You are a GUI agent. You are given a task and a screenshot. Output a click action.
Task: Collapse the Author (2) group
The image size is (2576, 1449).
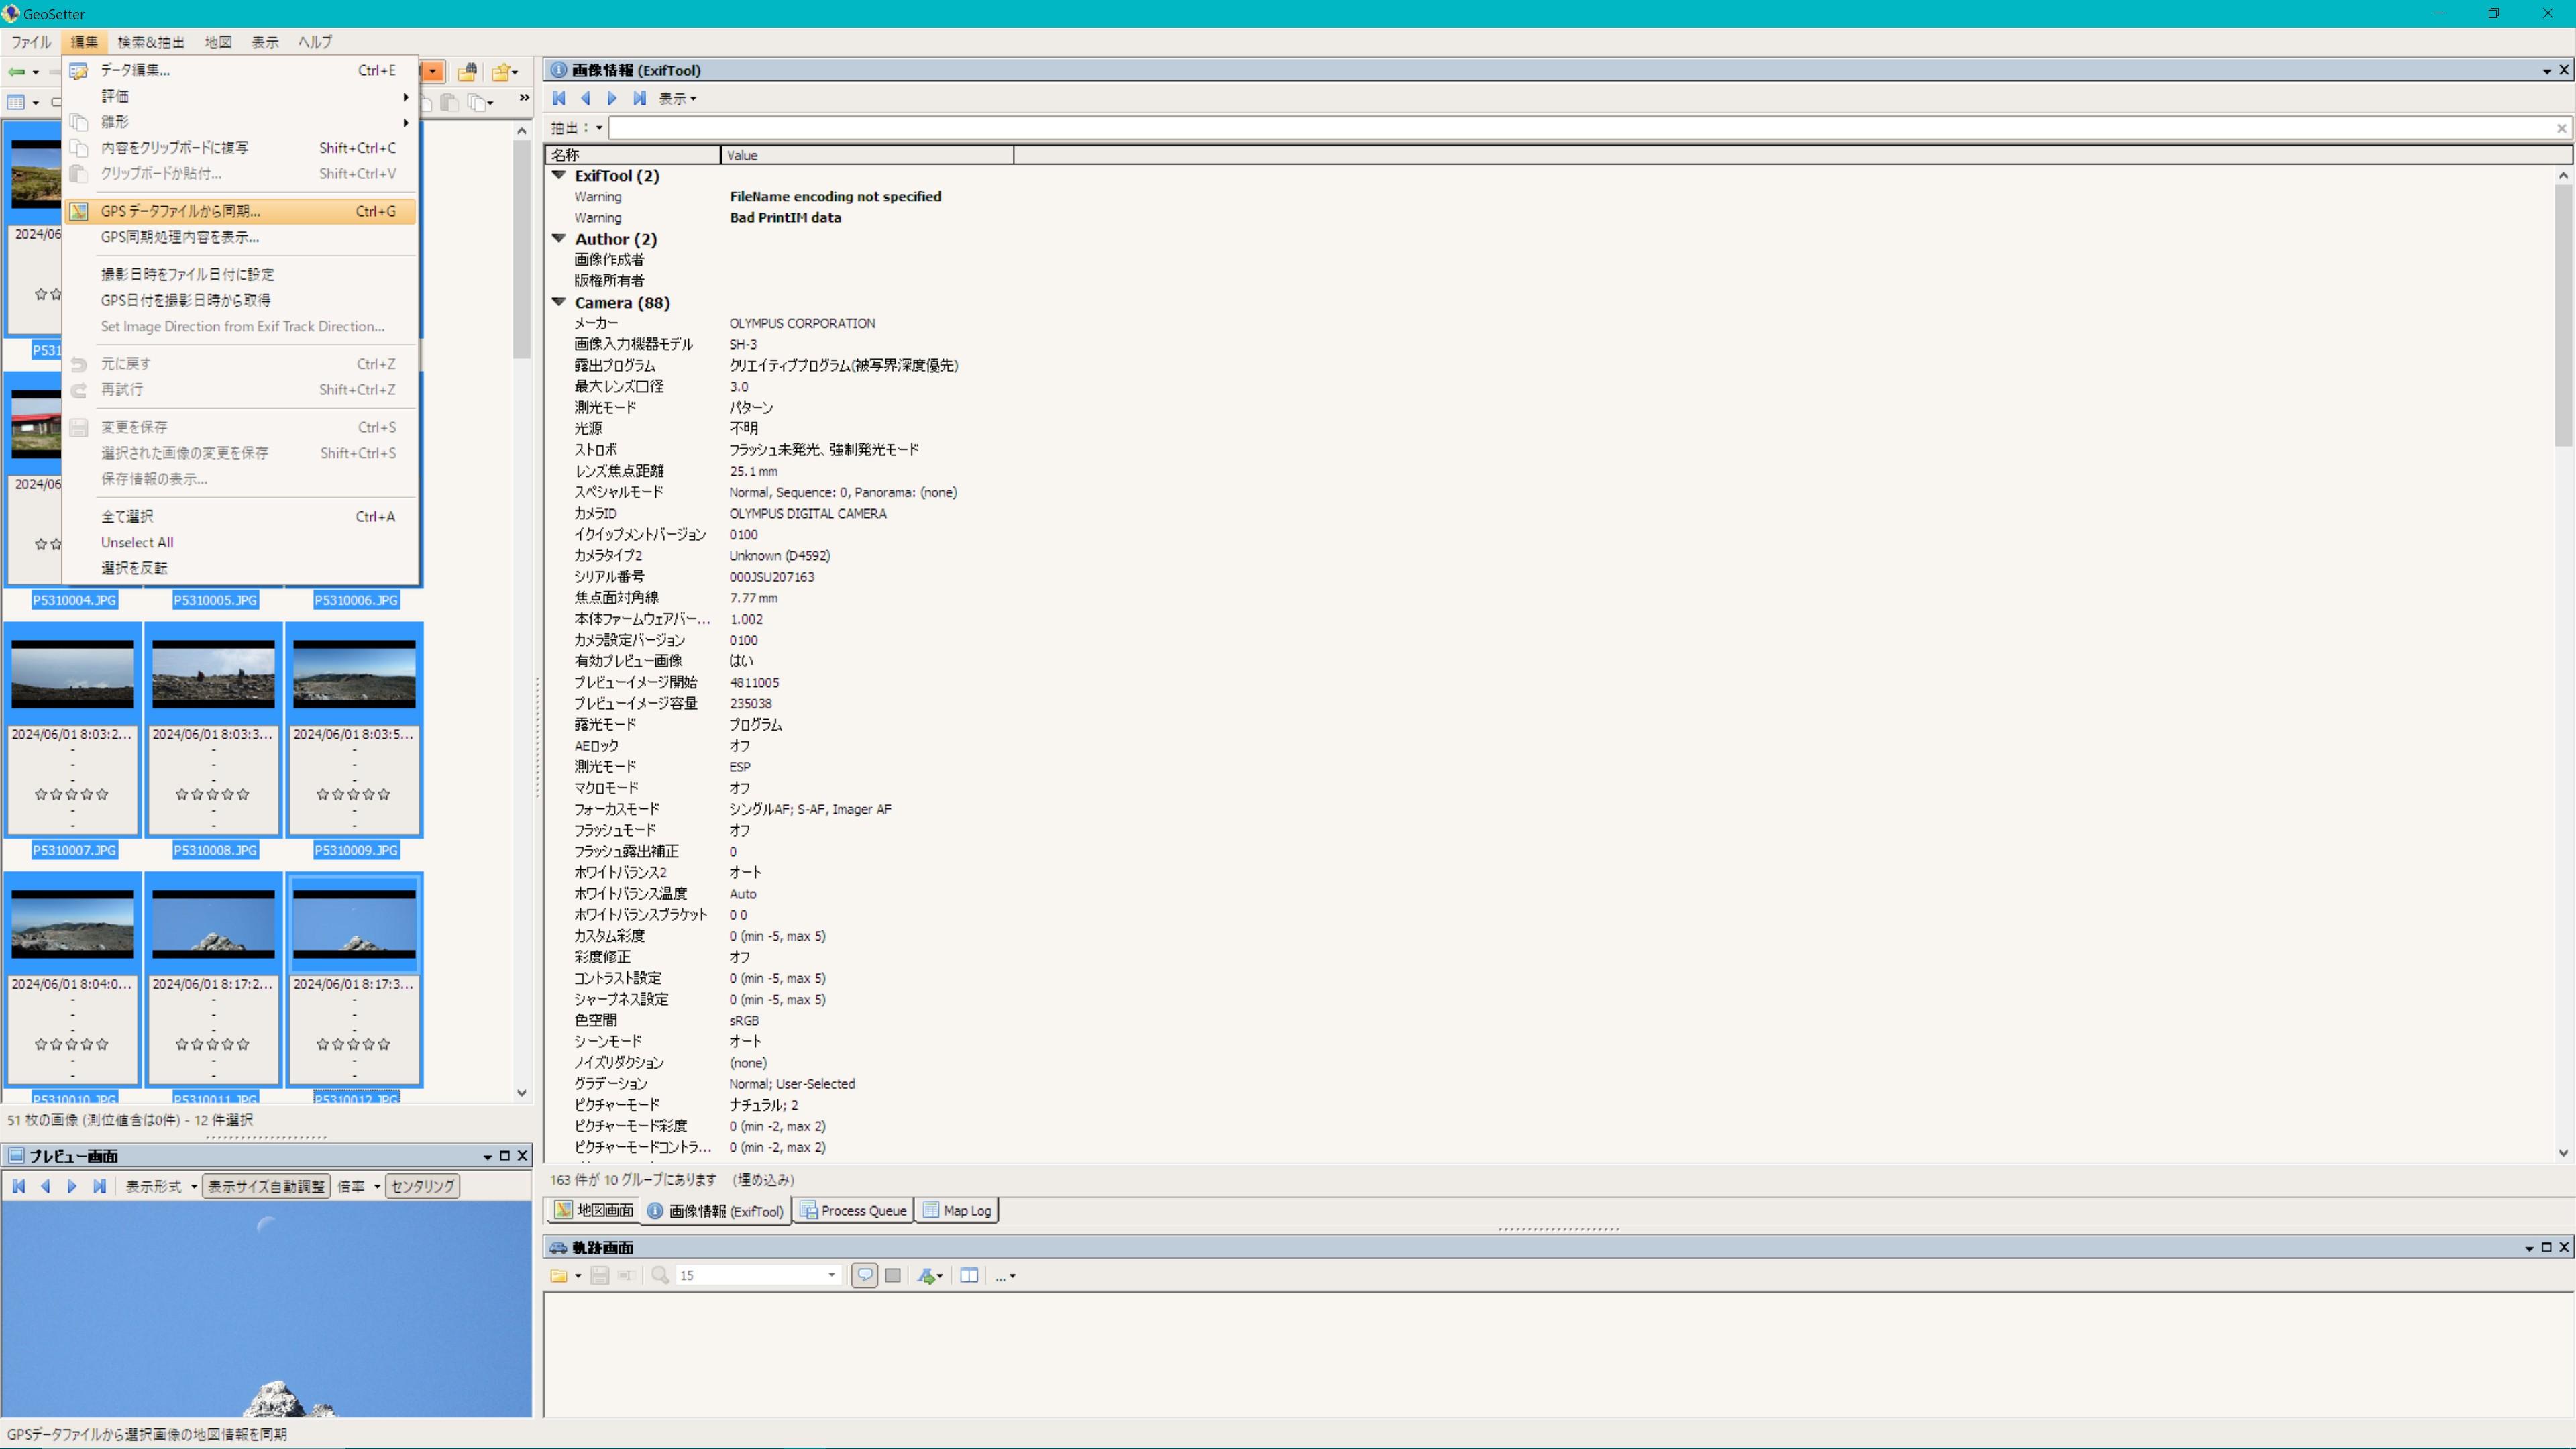[559, 239]
